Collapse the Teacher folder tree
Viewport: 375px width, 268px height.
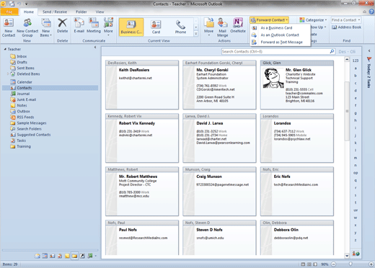point(5,49)
